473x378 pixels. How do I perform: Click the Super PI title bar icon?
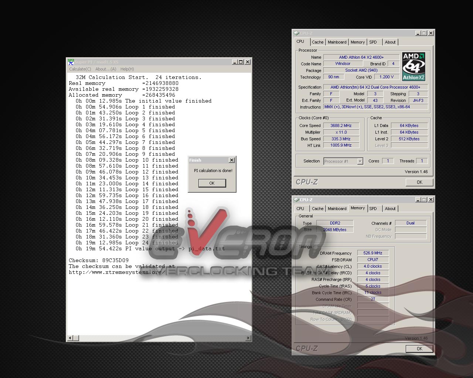pyautogui.click(x=71, y=62)
